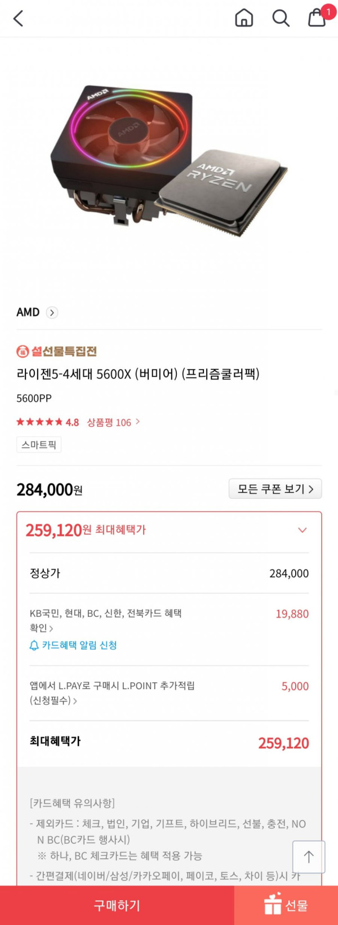This screenshot has width=338, height=925.
Task: Tap the 스마트픽 tag
Action: 39,445
